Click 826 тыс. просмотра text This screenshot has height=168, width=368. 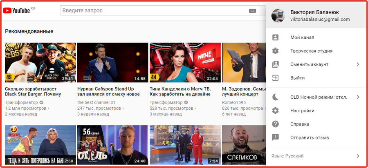pos(242,108)
